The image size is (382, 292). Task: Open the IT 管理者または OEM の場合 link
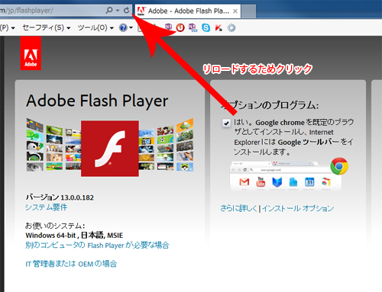click(x=71, y=264)
